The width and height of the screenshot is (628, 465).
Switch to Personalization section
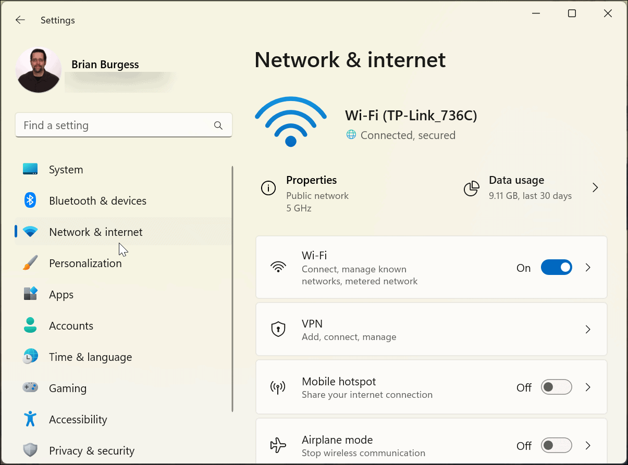coord(85,263)
